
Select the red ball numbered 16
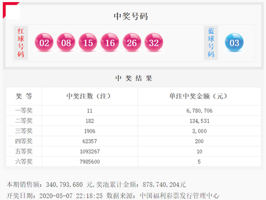110,42
